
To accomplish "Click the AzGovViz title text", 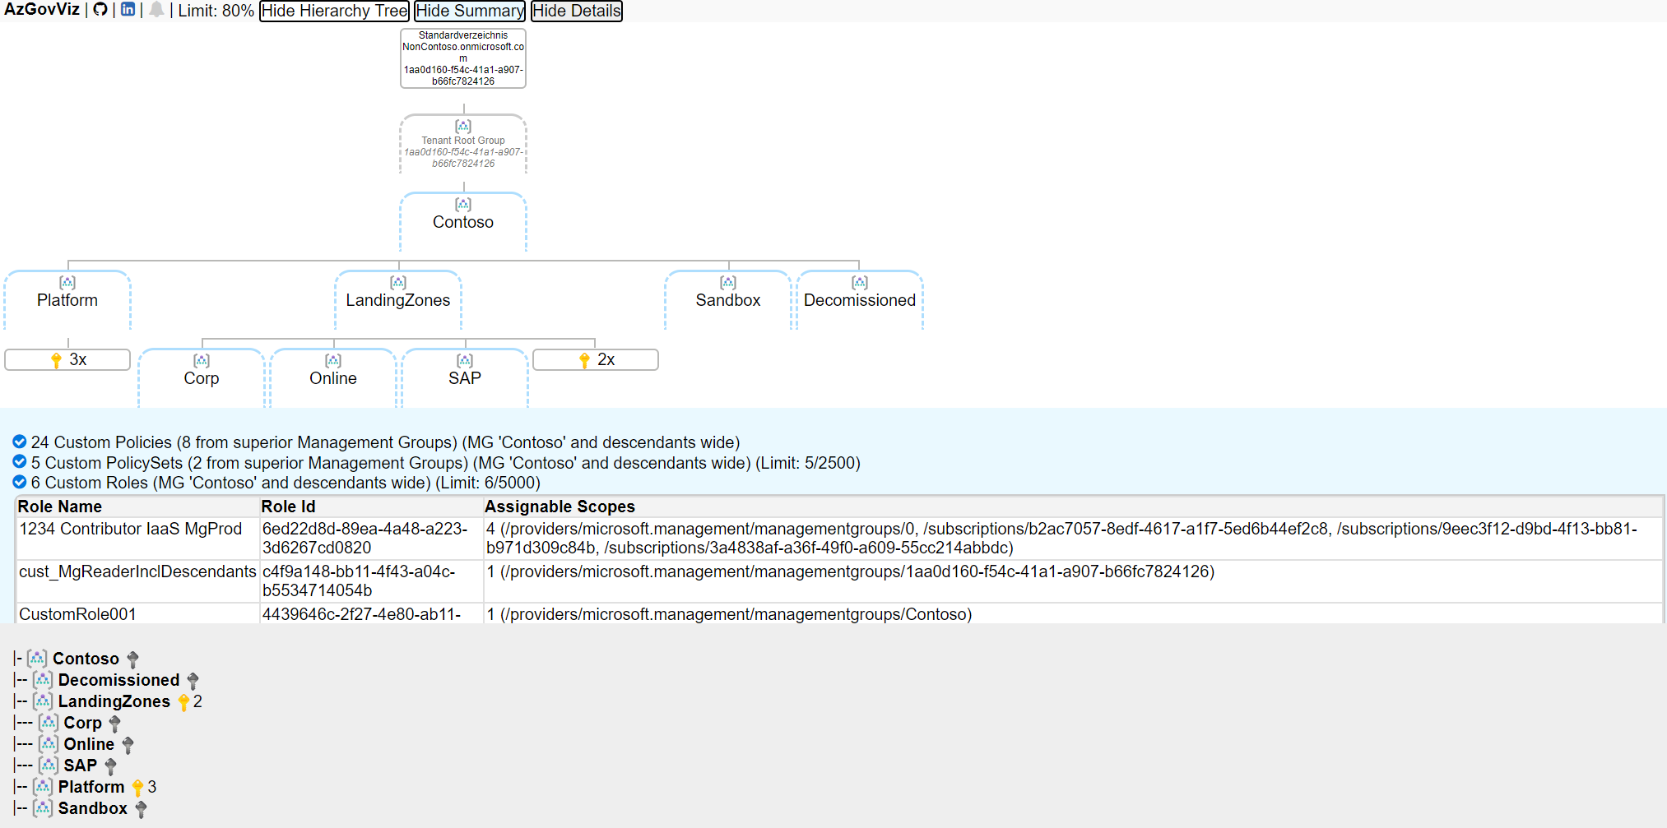I will pos(42,10).
